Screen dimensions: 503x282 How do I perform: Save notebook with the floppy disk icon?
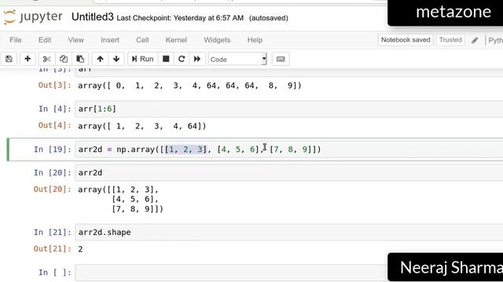click(9, 59)
